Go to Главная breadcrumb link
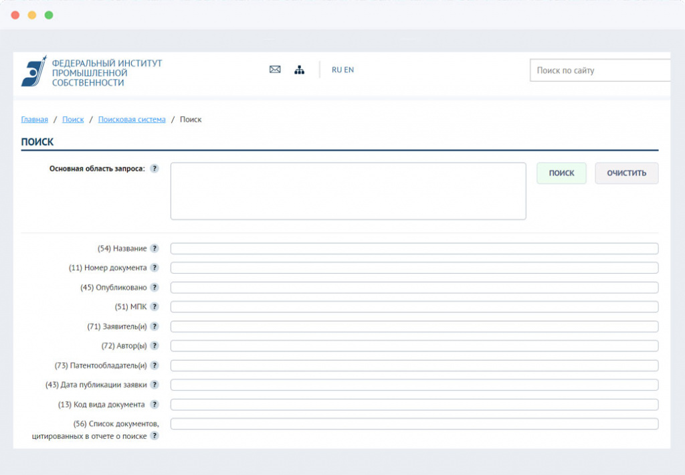This screenshot has height=475, width=685. [x=34, y=120]
